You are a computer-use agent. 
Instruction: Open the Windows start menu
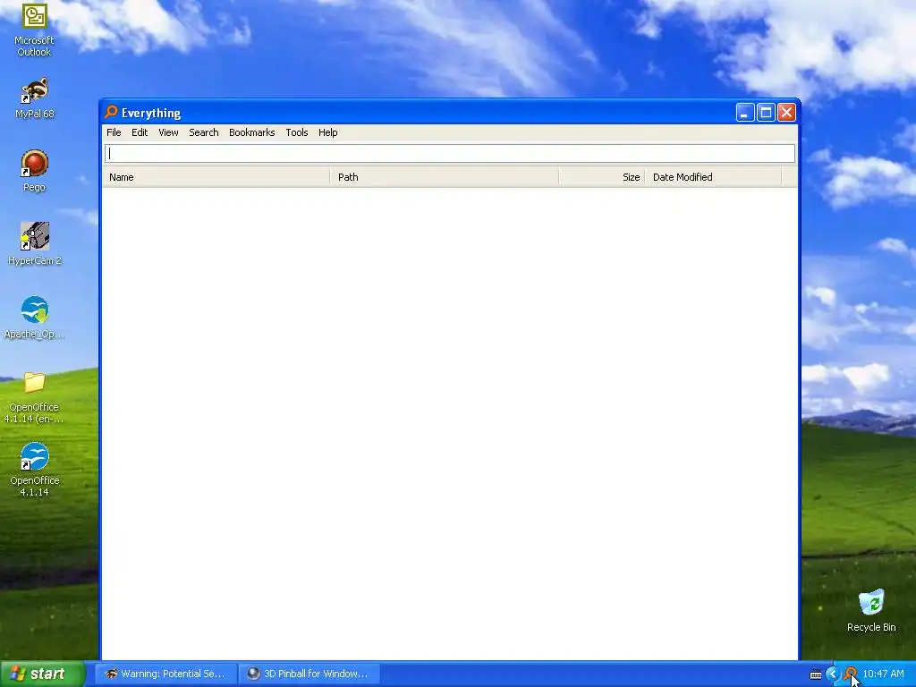(x=43, y=674)
